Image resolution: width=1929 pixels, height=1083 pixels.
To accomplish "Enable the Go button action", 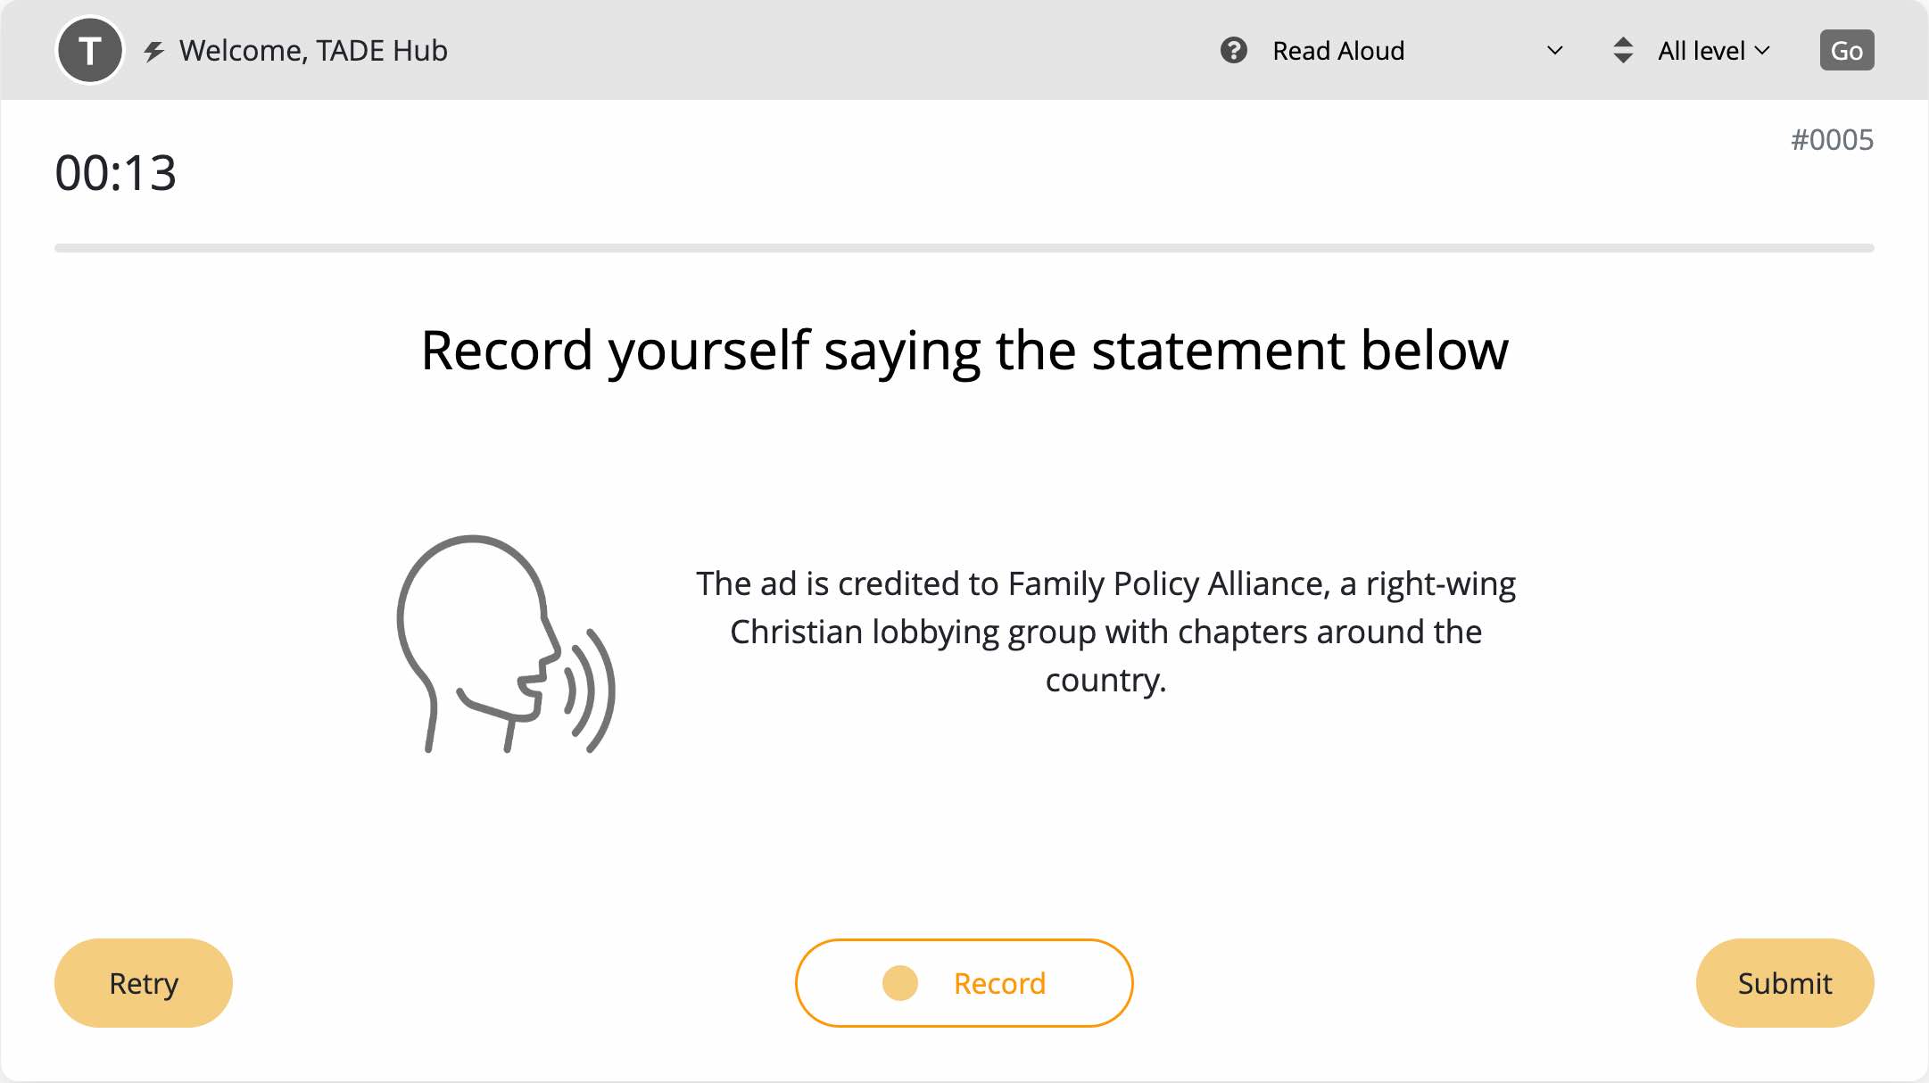I will point(1847,49).
